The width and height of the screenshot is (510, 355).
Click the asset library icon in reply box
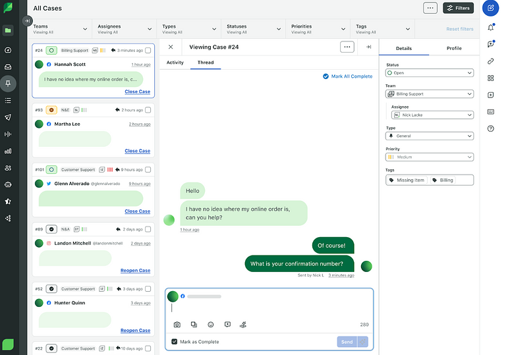[194, 325]
